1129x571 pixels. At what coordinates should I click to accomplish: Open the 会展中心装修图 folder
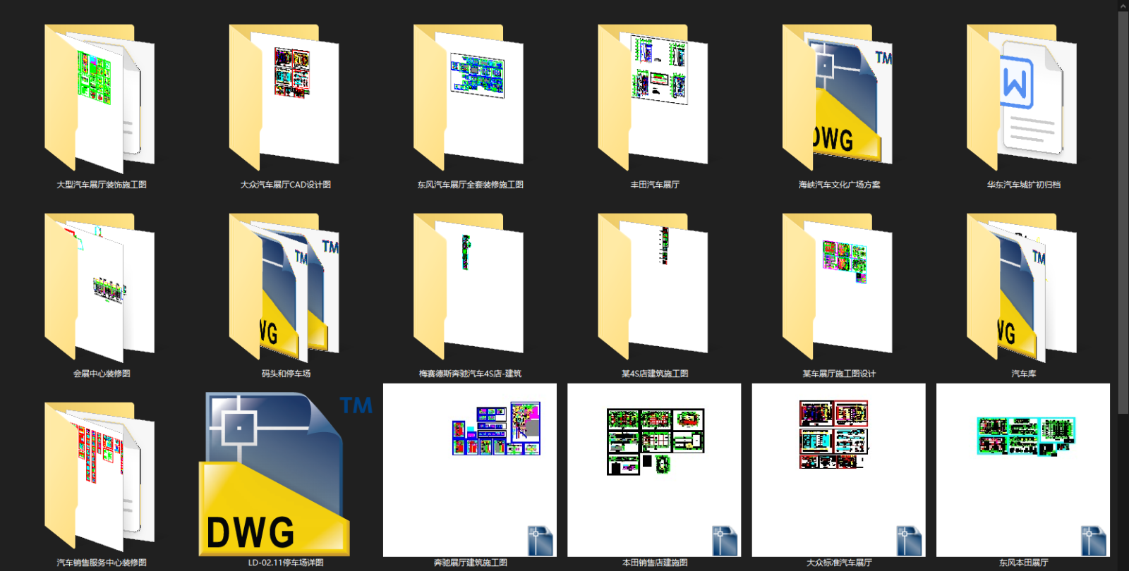(x=99, y=288)
